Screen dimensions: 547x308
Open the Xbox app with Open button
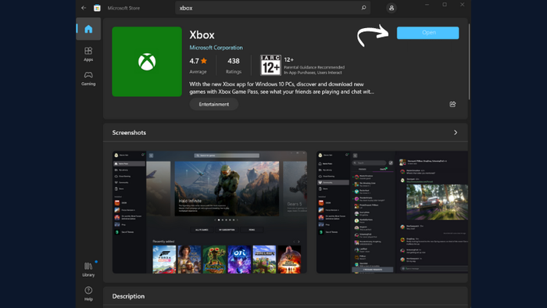(x=427, y=33)
